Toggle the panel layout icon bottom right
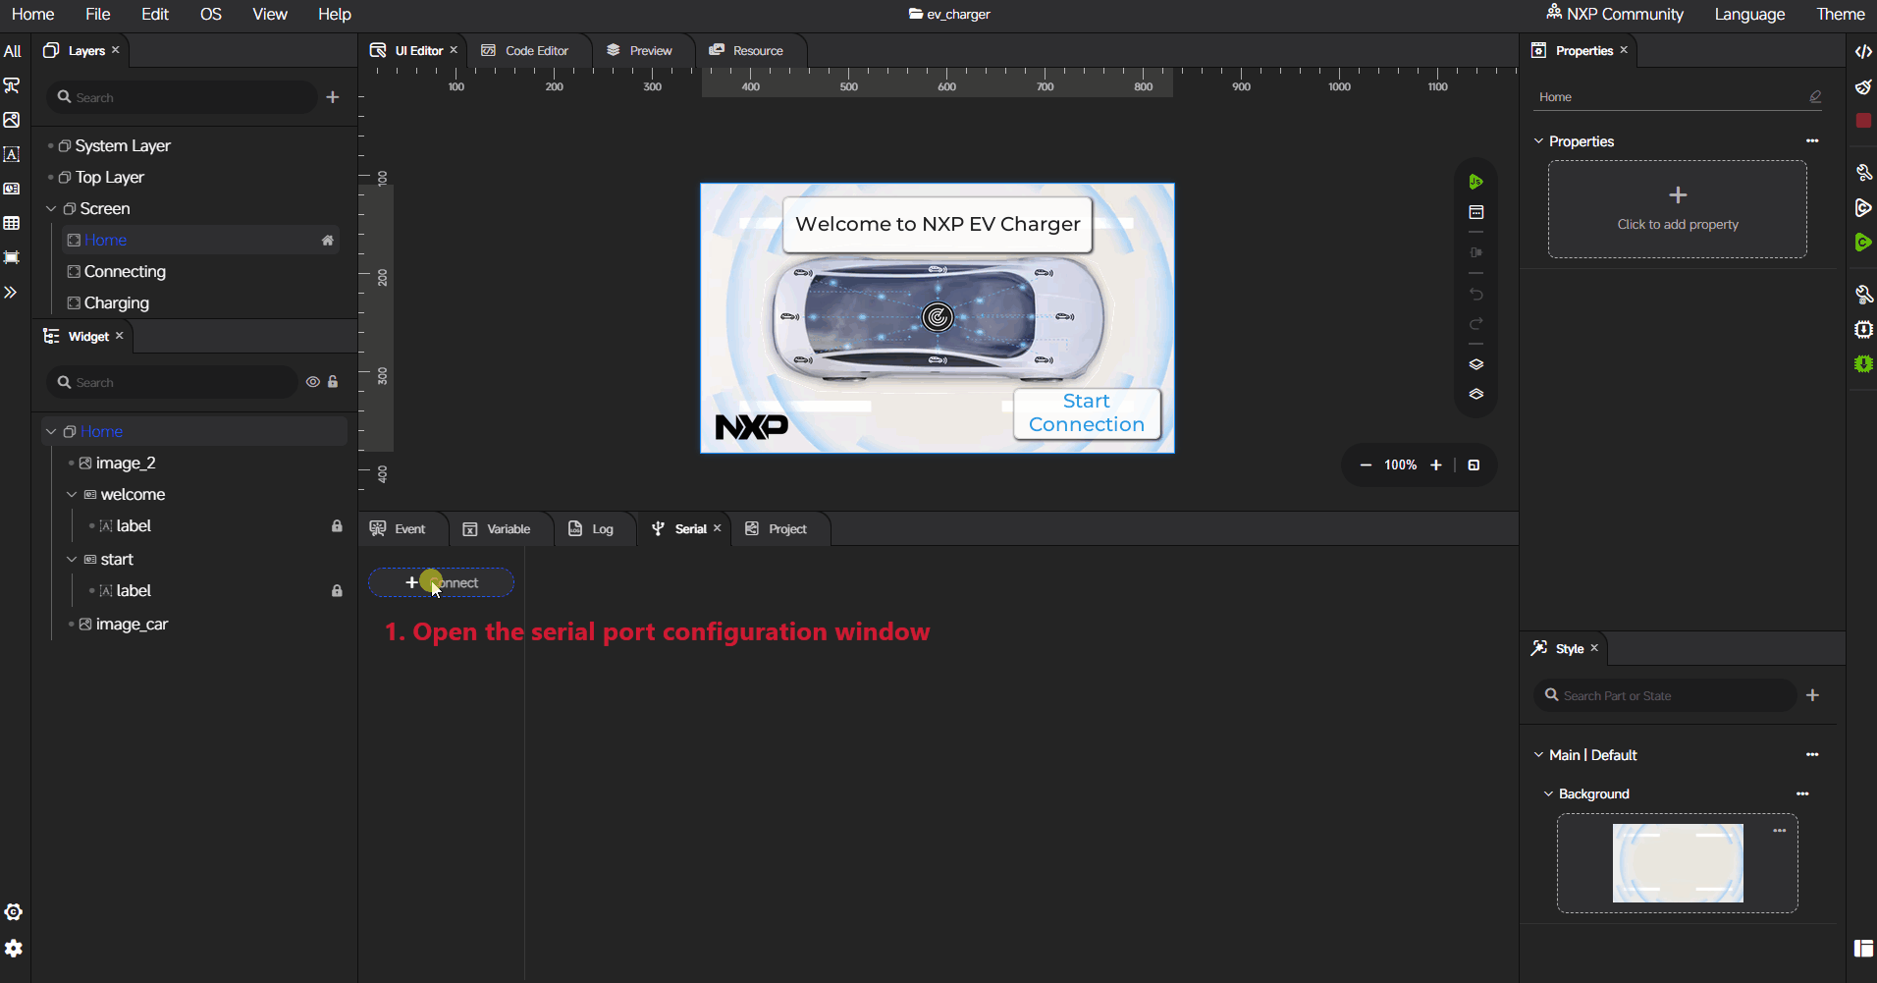Viewport: 1877px width, 983px height. pyautogui.click(x=1863, y=949)
